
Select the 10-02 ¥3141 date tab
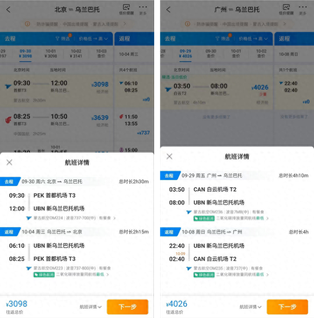76,53
